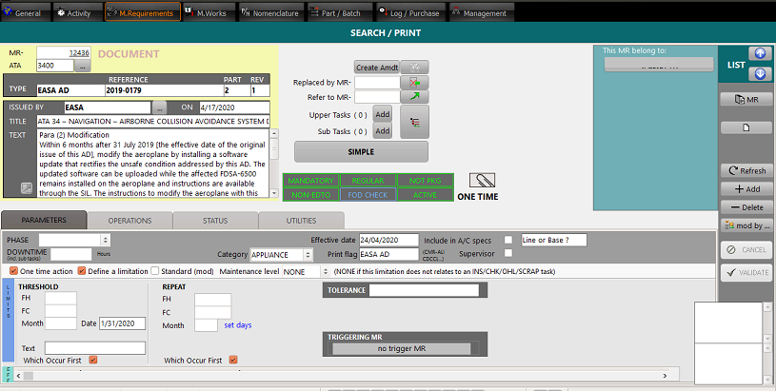This screenshot has width=776, height=391.
Task: Toggle the REGULAR status flag
Action: tap(368, 181)
